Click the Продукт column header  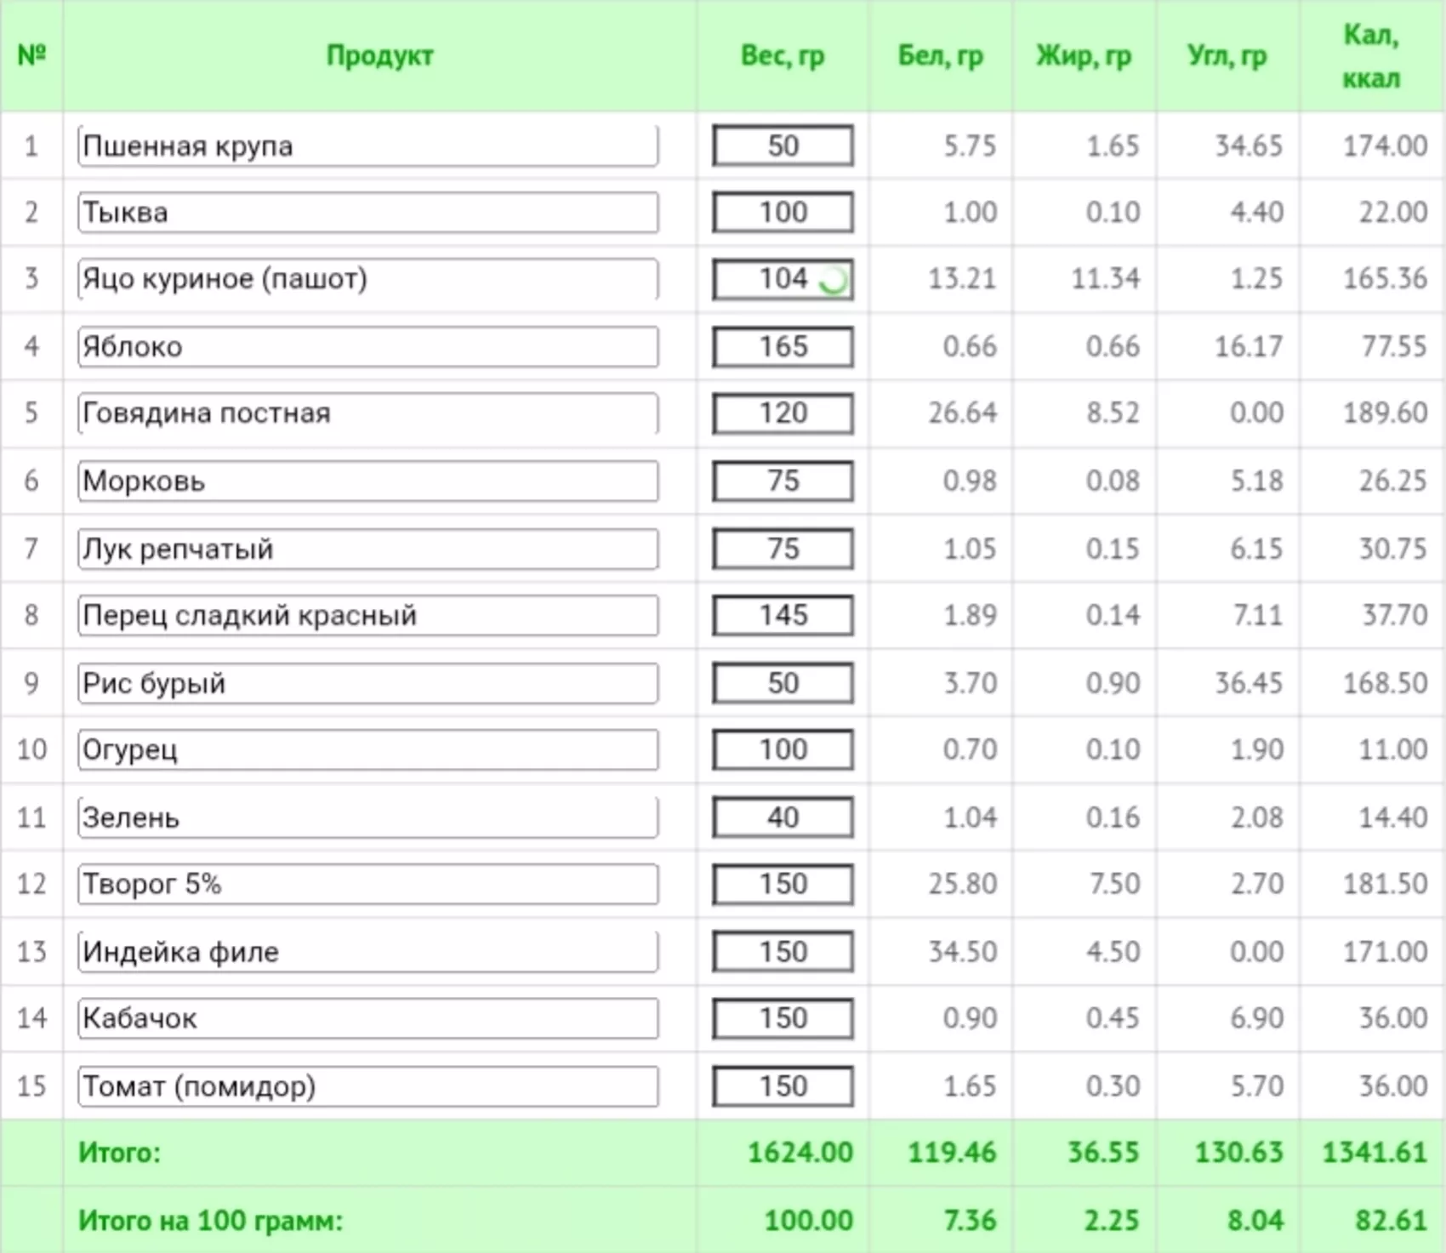point(379,56)
